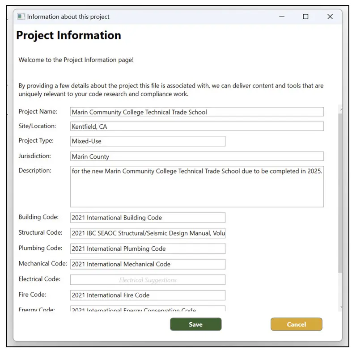Click the Project Information heading
Viewport: 352px width, 350px height.
coord(69,35)
